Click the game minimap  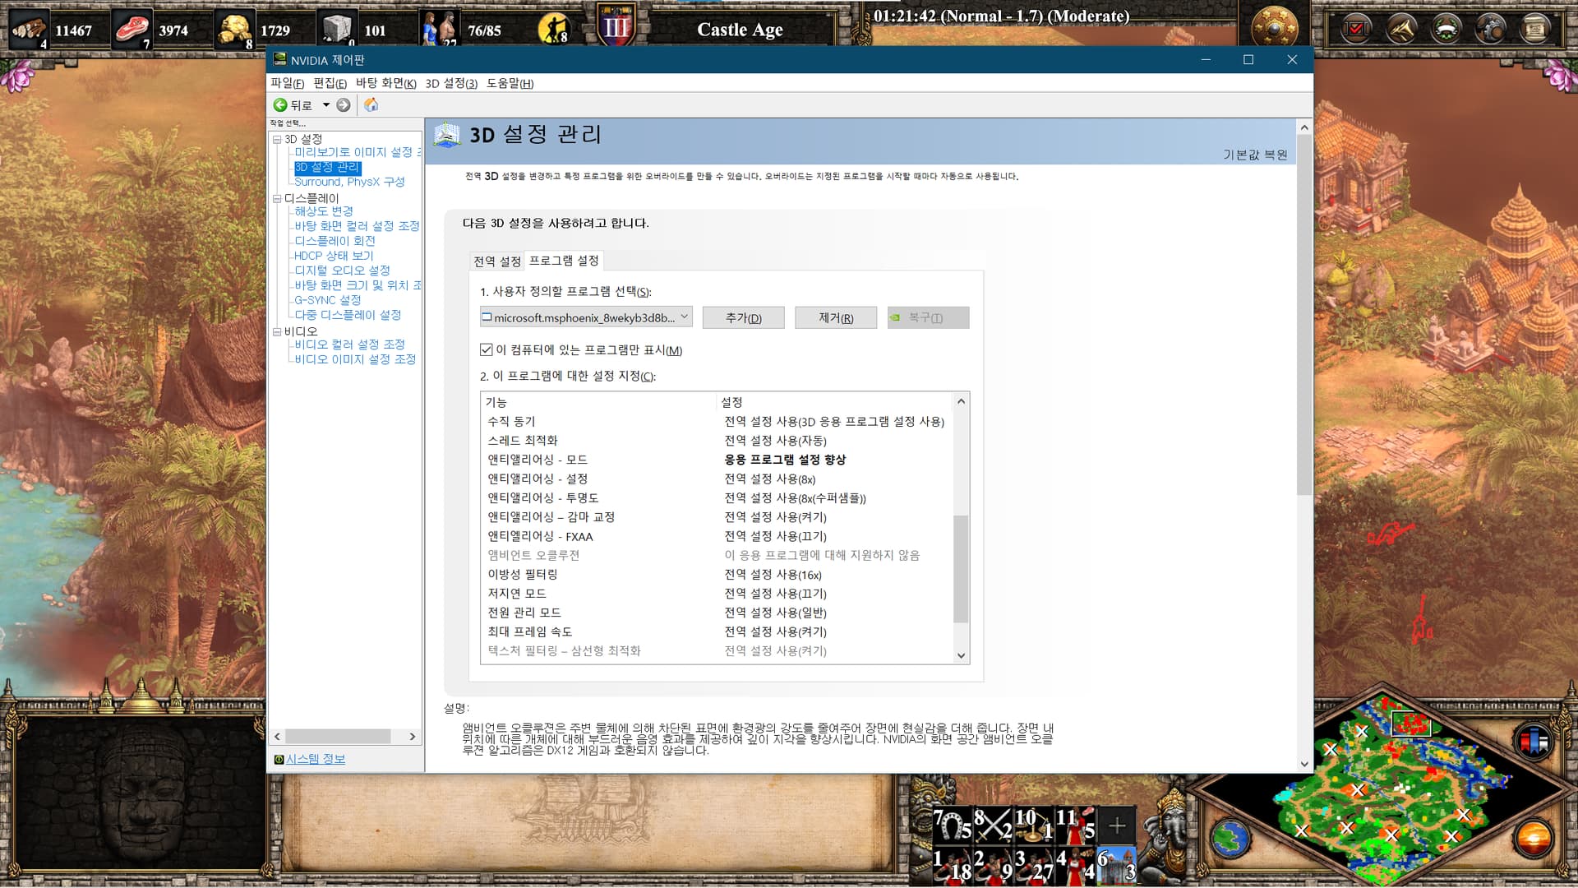(1382, 789)
